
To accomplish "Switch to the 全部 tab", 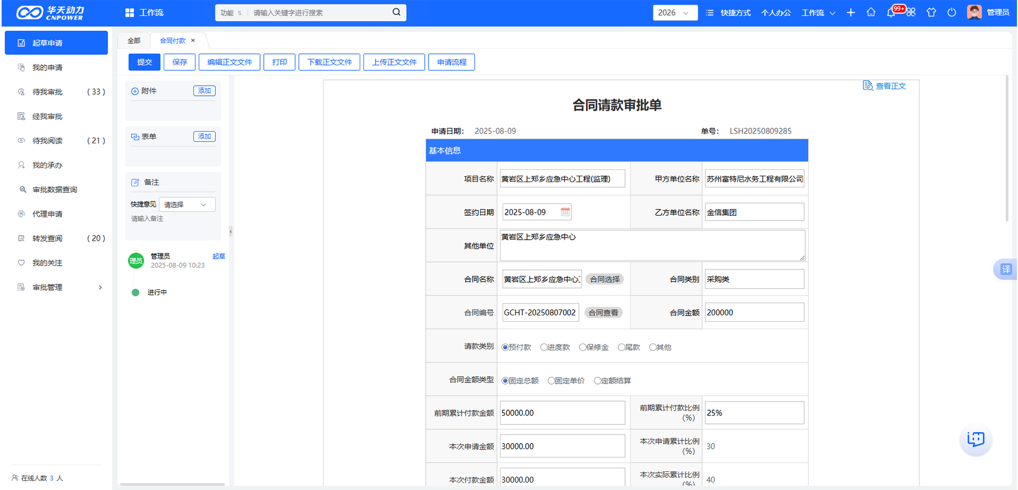I will pyautogui.click(x=134, y=41).
